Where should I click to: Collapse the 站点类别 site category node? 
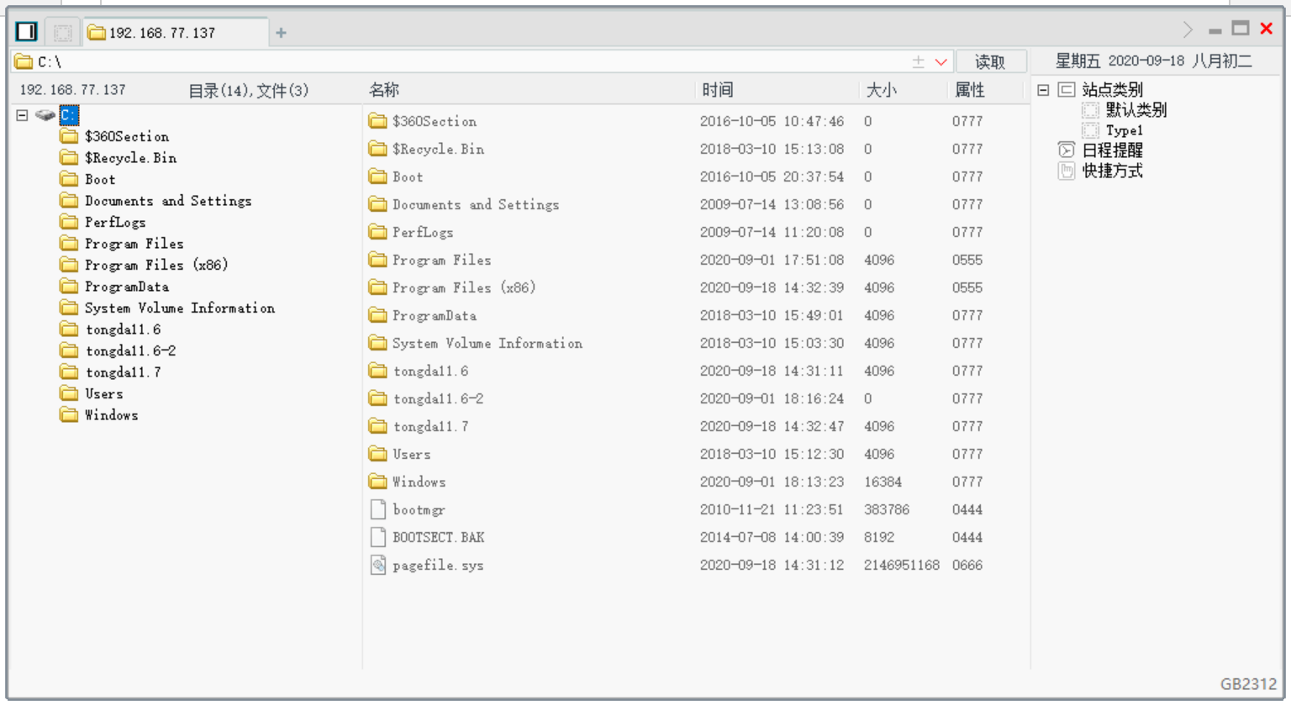[x=1043, y=90]
